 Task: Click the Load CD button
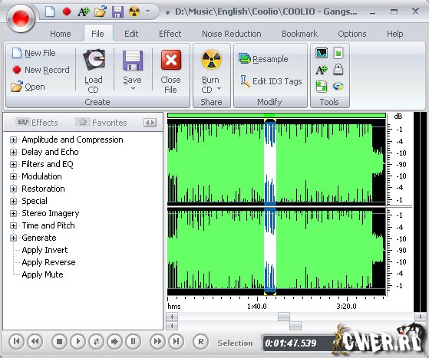(94, 71)
